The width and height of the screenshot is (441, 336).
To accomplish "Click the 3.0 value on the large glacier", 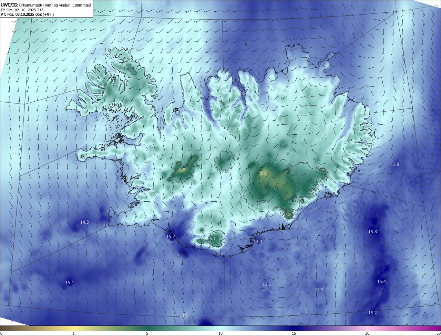I will (x=263, y=174).
